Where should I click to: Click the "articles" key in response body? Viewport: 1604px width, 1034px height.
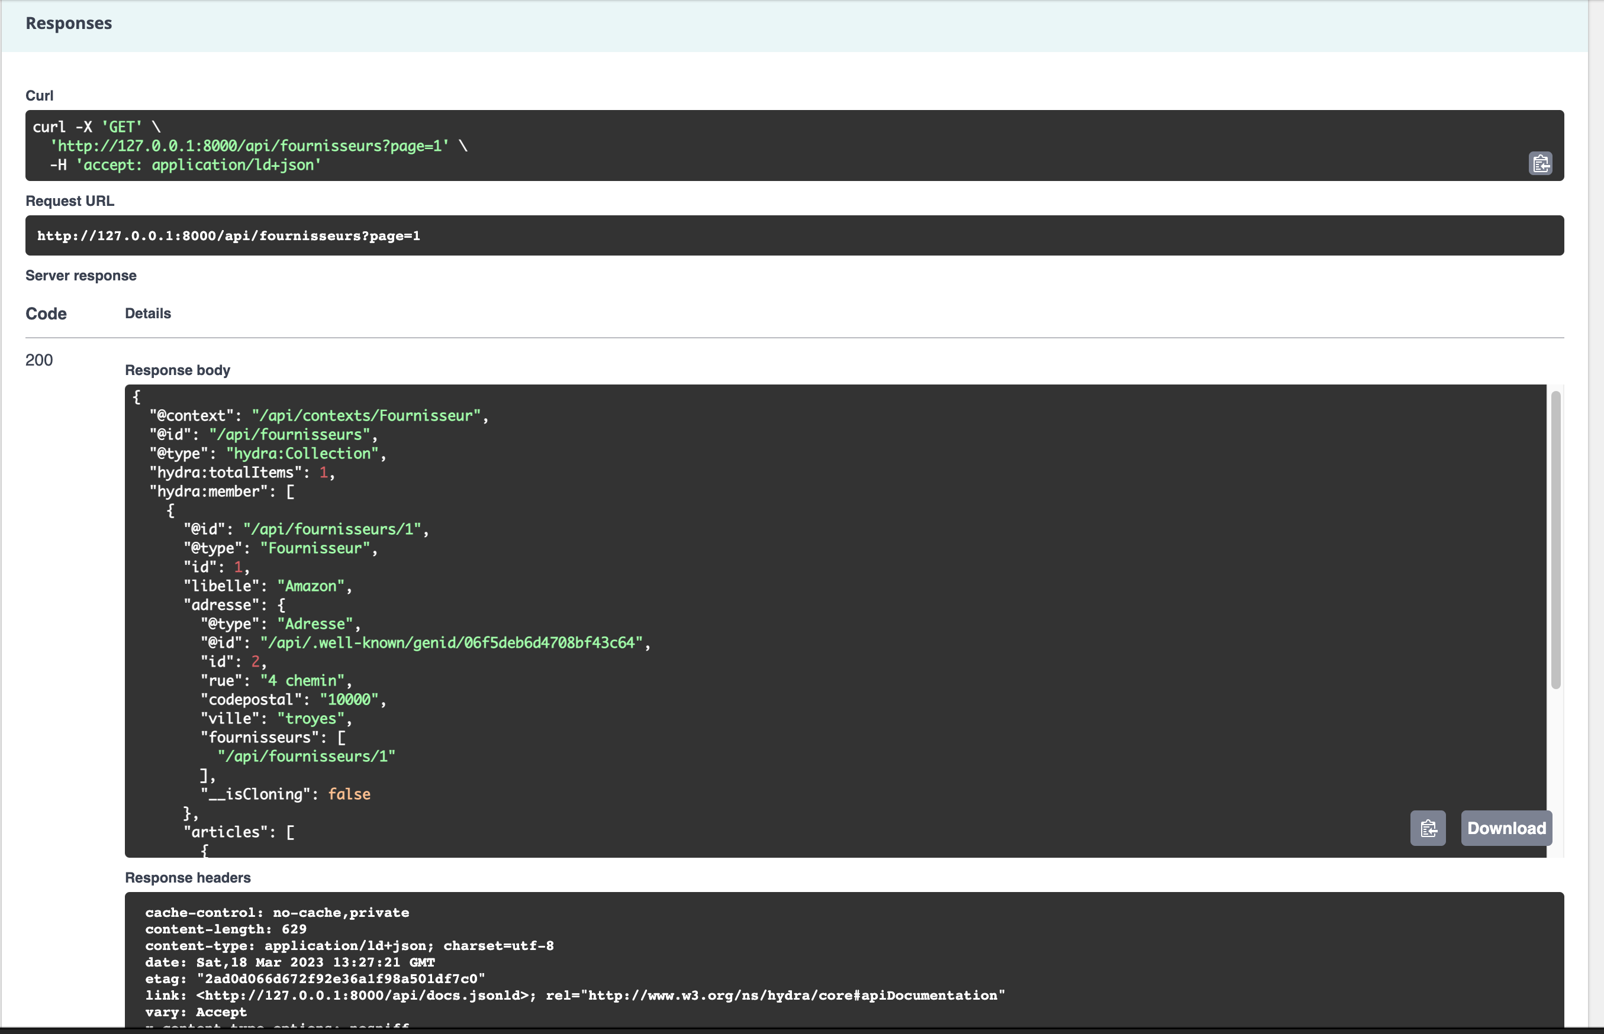(x=223, y=832)
